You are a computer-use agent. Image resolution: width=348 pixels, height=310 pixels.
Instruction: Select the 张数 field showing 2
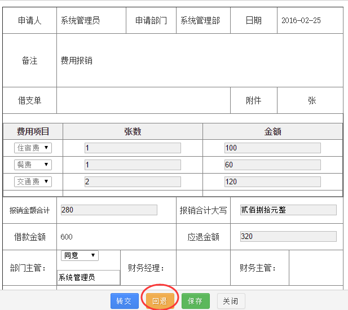click(x=133, y=181)
